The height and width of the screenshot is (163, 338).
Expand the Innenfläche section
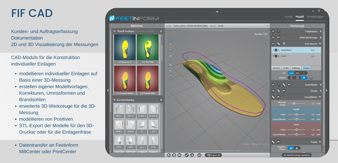[x=320, y=85]
